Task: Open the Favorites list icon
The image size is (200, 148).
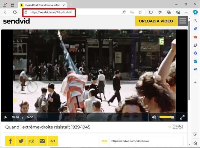Action: click(x=160, y=12)
